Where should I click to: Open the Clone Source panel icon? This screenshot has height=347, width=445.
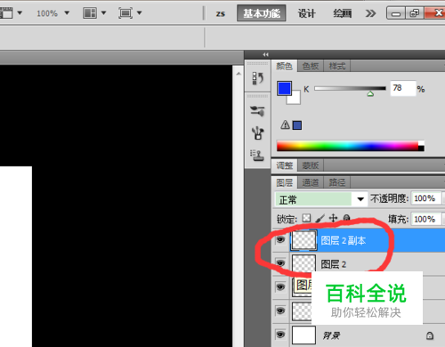[257, 156]
